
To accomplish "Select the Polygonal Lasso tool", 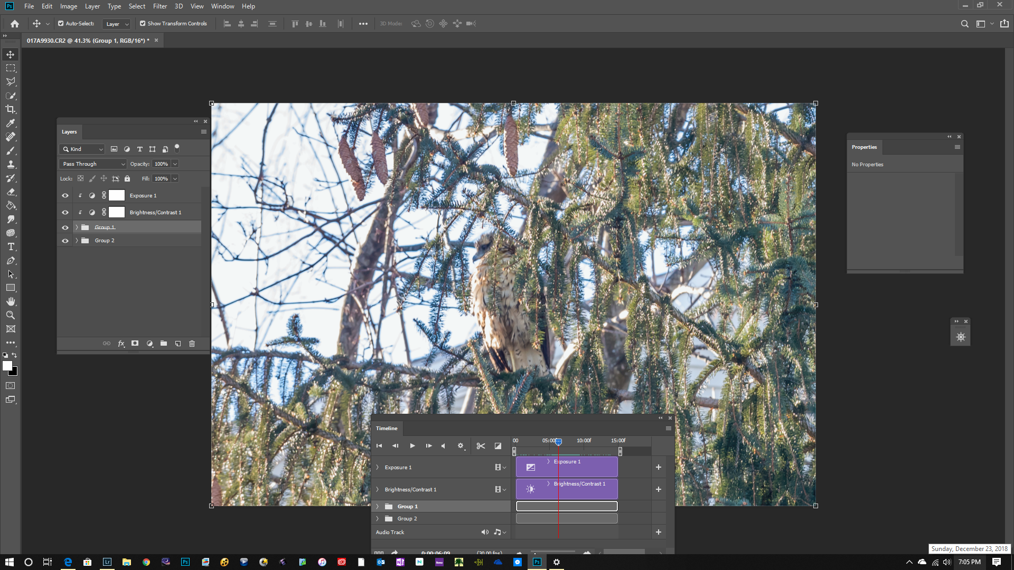I will (11, 82).
